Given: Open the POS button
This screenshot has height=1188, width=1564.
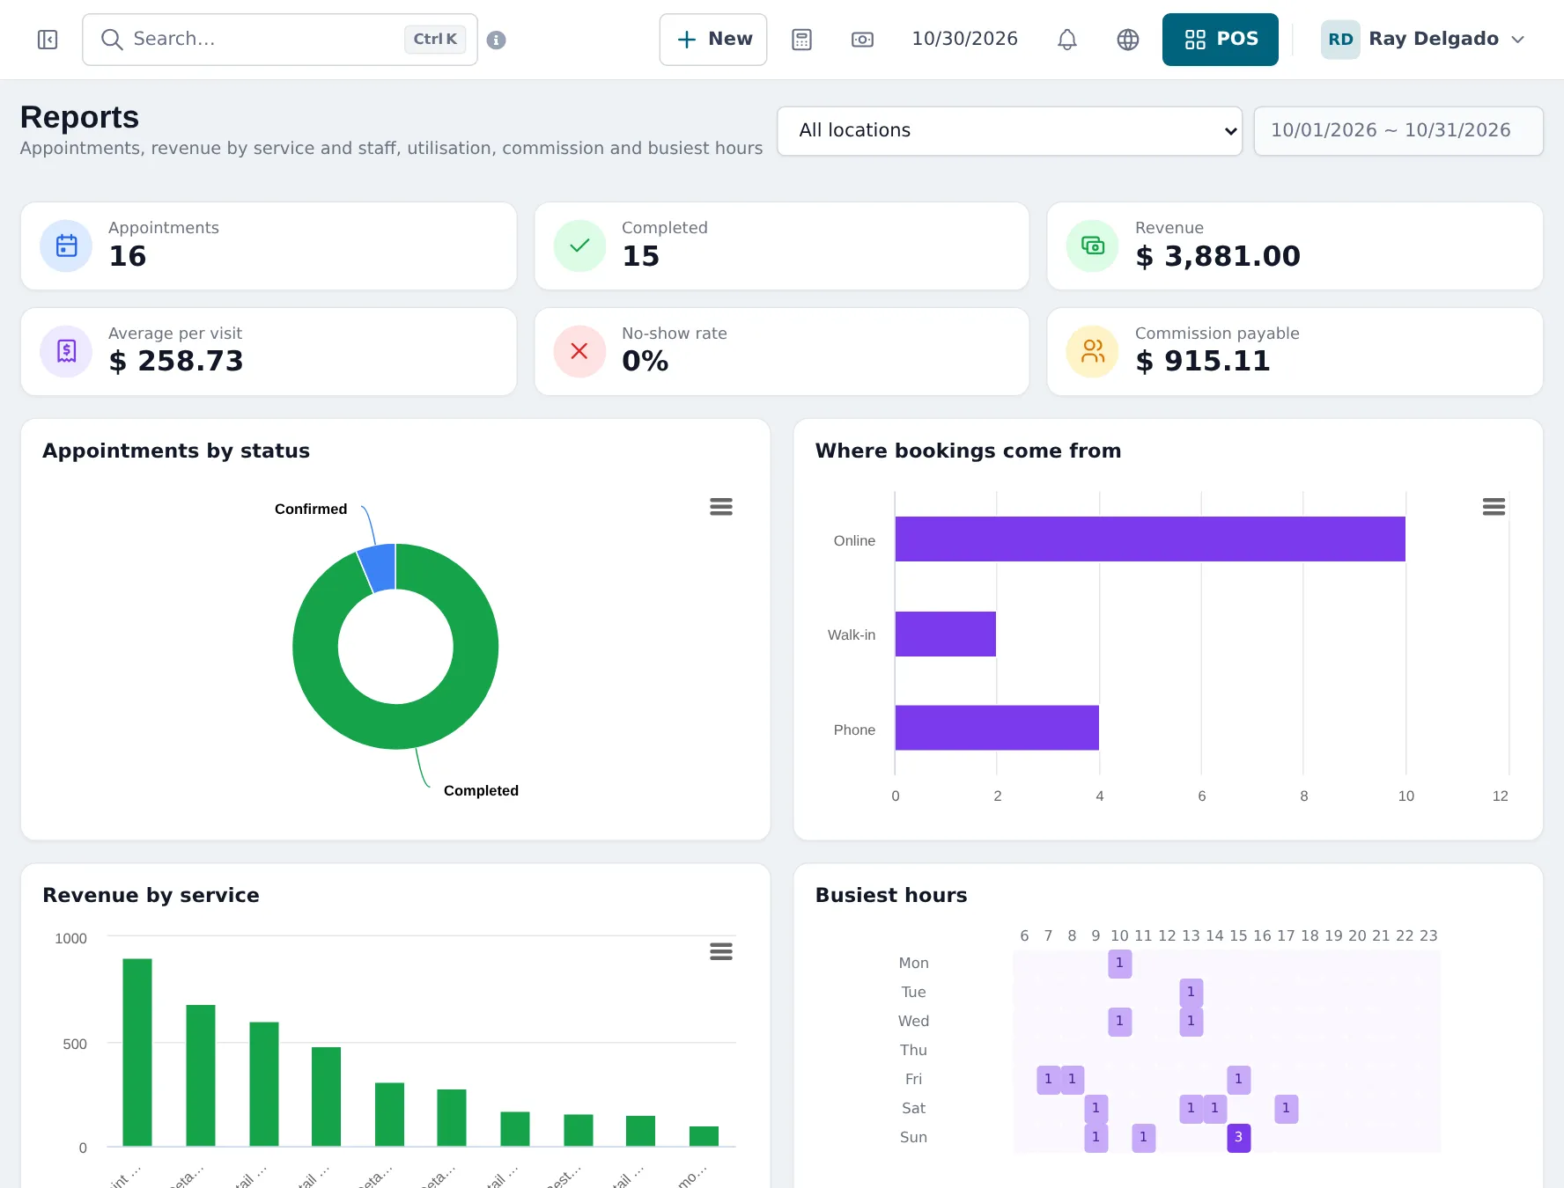Looking at the screenshot, I should [x=1220, y=40].
